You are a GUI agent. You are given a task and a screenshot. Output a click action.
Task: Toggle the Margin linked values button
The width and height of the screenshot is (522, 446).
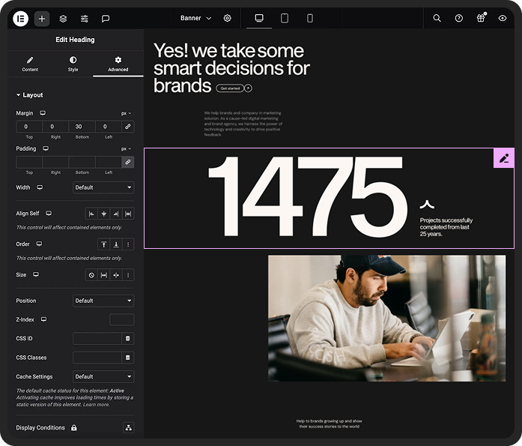(127, 127)
